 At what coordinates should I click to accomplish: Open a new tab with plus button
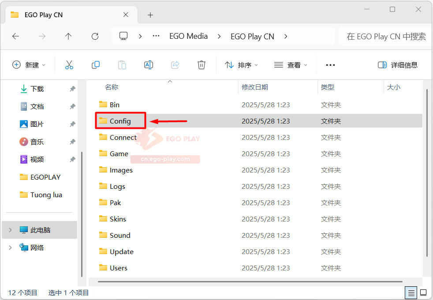pyautogui.click(x=150, y=15)
